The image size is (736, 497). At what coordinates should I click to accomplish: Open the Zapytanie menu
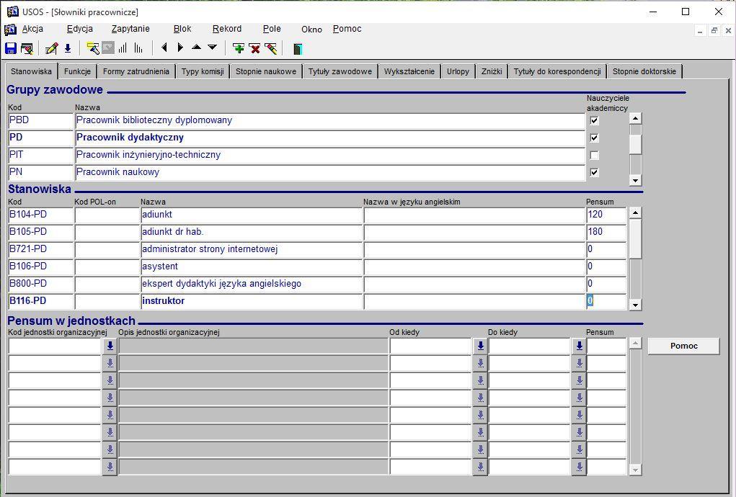130,29
